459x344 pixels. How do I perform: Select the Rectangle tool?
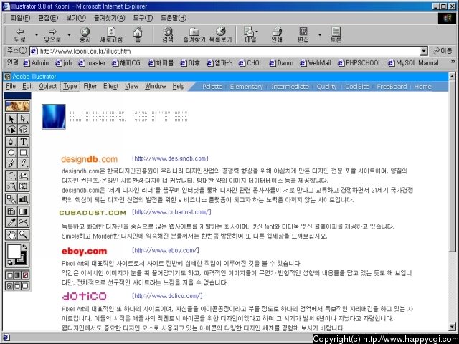pos(23,153)
